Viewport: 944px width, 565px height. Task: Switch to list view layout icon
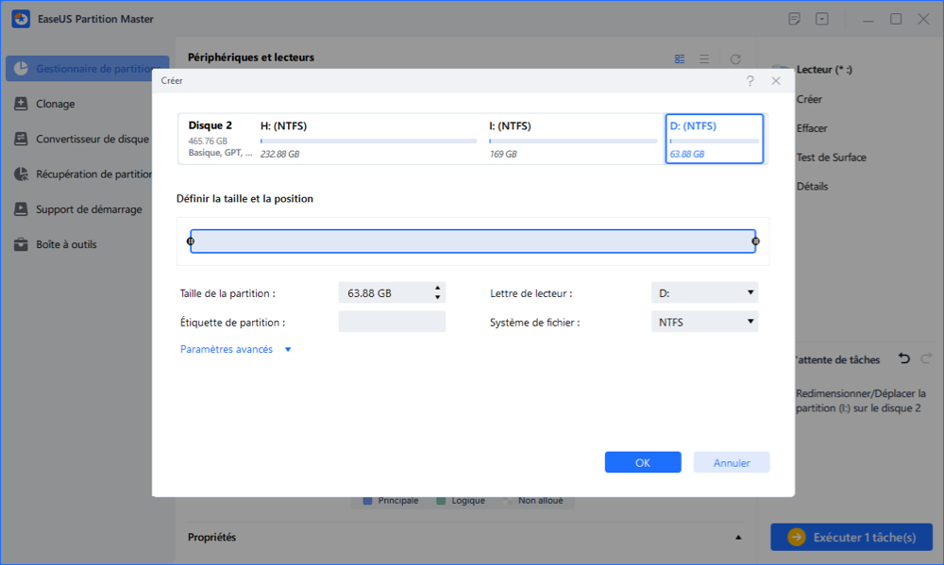704,58
